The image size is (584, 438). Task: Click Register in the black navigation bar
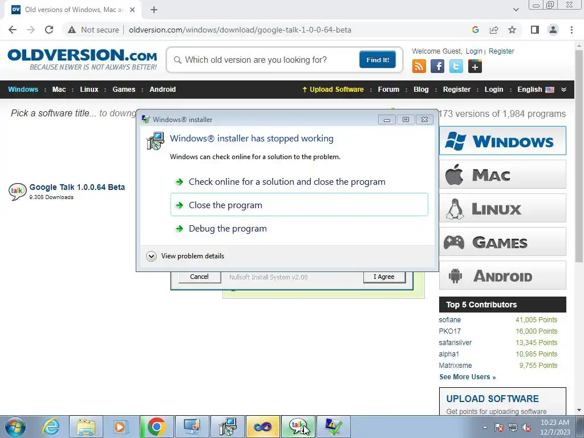click(457, 90)
